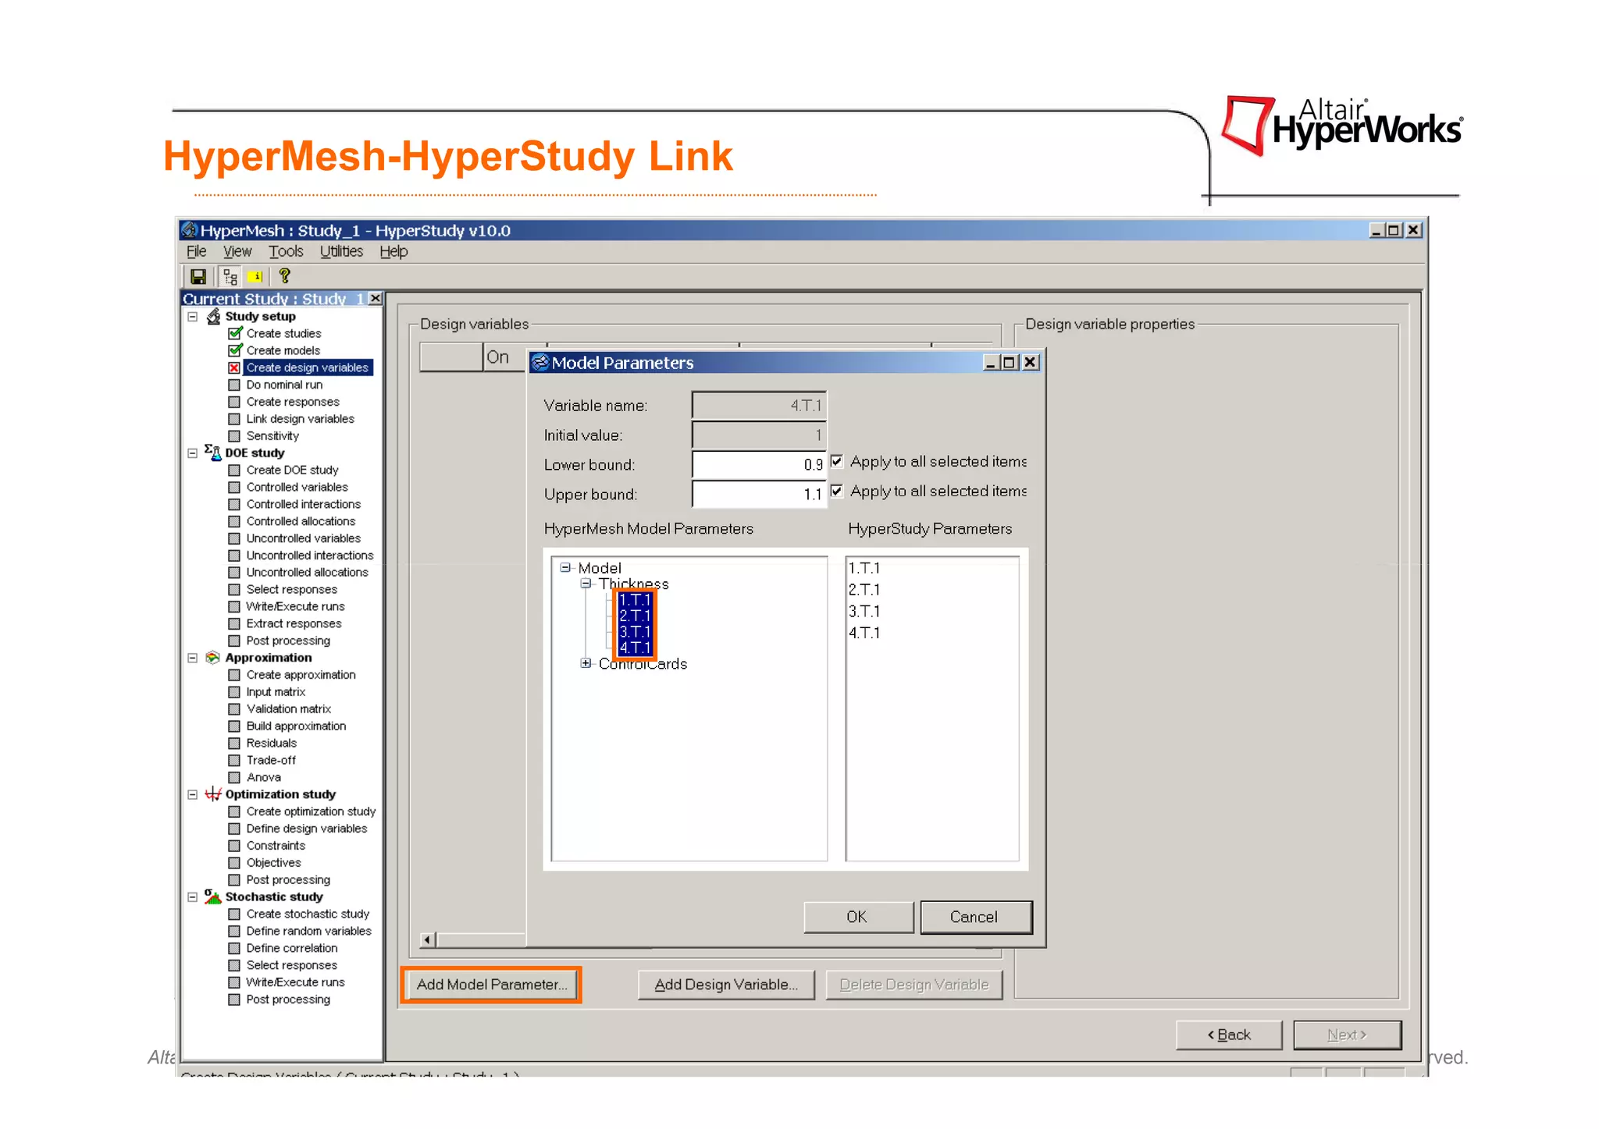Open the Help menu
The width and height of the screenshot is (1599, 1129).
[394, 251]
